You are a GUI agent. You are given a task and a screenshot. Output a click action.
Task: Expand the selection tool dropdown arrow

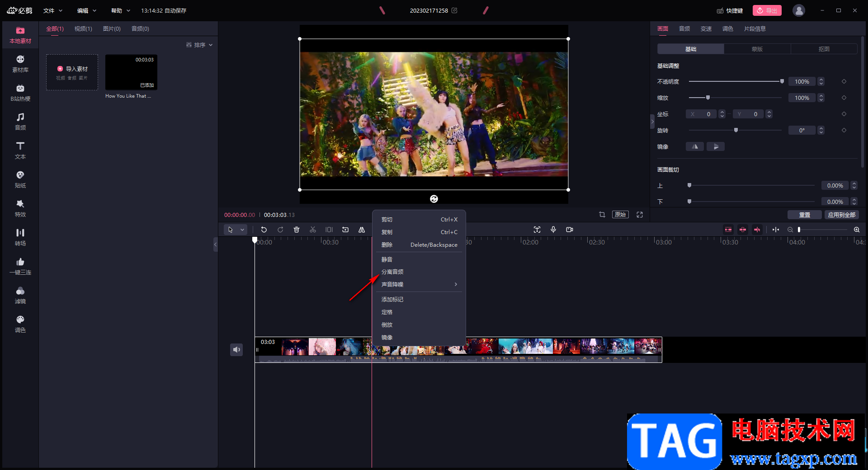point(242,230)
